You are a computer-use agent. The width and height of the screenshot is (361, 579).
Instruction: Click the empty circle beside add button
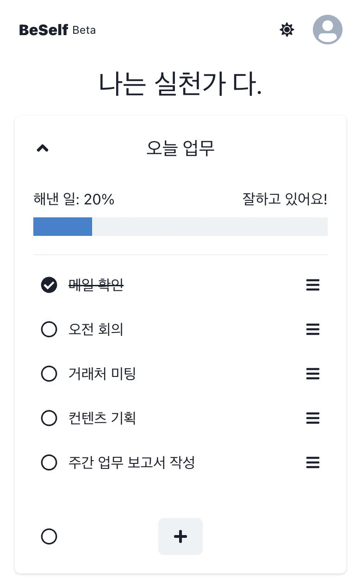49,536
